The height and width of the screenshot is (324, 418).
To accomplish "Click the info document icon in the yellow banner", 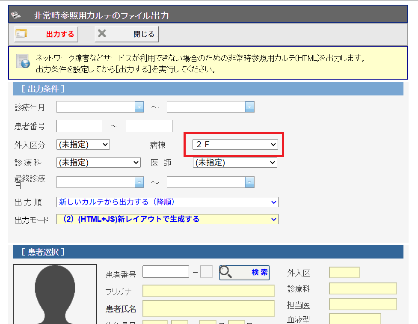I will [x=23, y=62].
